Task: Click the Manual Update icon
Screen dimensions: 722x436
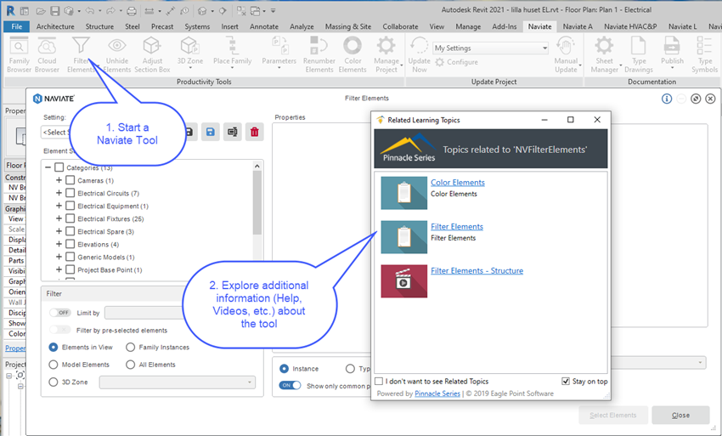Action: pos(566,46)
